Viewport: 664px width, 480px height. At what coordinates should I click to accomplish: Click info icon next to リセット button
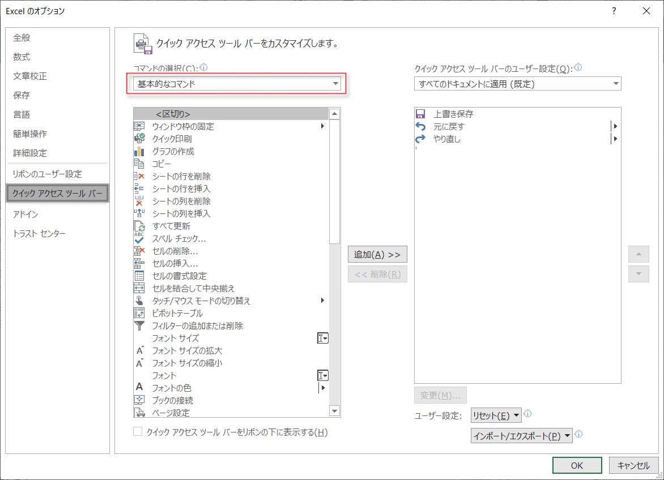coord(527,414)
